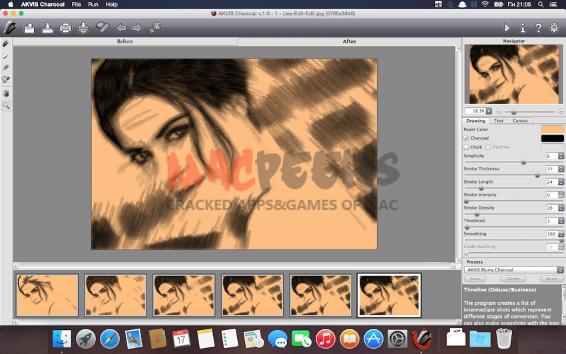Open the Run menu in menu bar
Image resolution: width=566 pixels, height=354 pixels.
pyautogui.click(x=93, y=4)
